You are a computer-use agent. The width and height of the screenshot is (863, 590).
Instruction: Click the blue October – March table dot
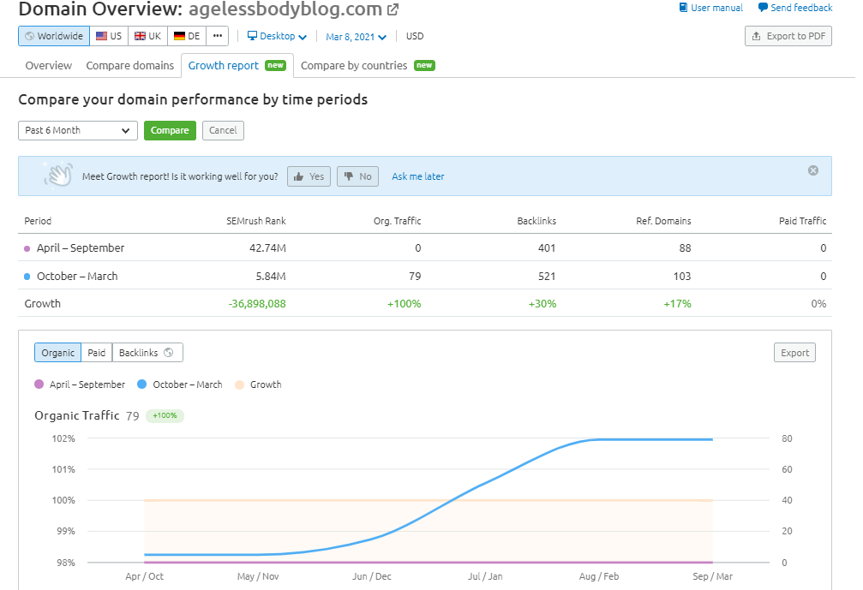click(27, 277)
